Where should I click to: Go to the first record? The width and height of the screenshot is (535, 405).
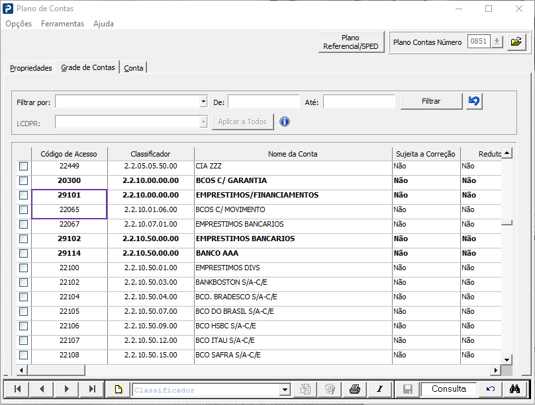point(17,388)
